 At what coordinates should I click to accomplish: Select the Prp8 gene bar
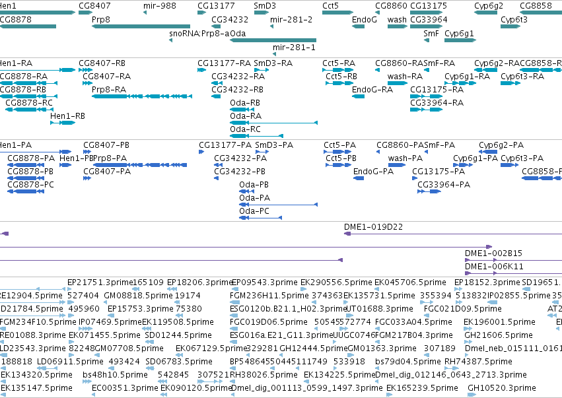[141, 26]
